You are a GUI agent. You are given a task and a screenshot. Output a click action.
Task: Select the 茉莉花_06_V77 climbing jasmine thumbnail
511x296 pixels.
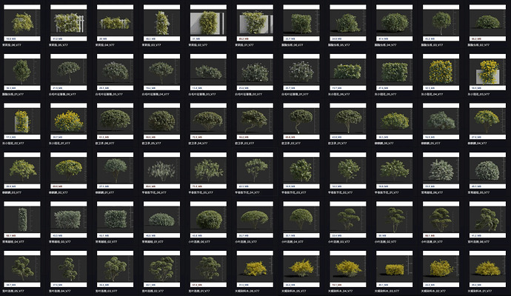pos(22,23)
